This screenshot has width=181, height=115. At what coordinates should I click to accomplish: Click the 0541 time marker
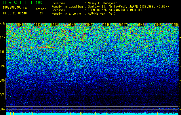(20, 25)
